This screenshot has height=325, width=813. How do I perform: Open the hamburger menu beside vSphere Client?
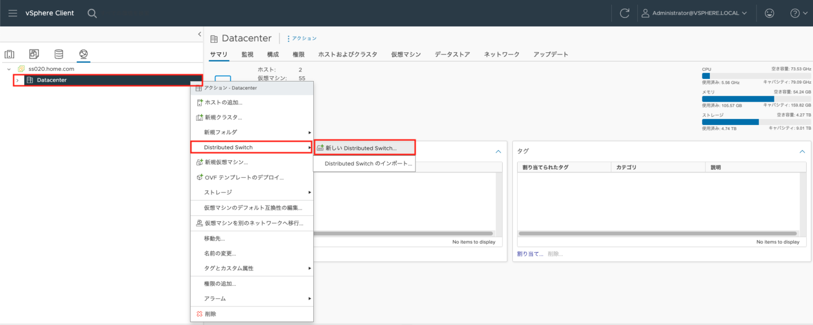tap(13, 13)
